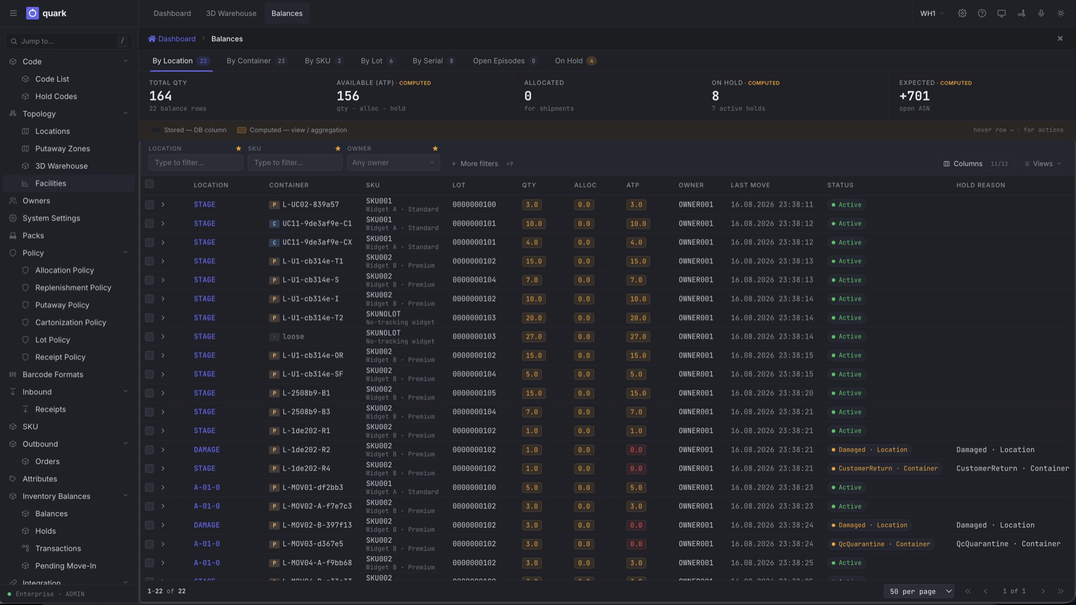Open the help question mark icon
This screenshot has width=1076, height=605.
982,13
